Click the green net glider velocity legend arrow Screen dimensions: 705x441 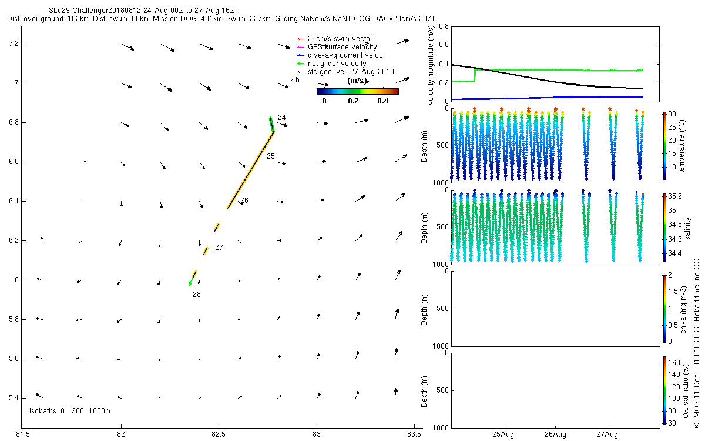point(301,64)
